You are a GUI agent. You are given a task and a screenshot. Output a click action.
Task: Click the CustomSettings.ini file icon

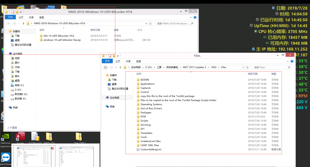(138, 149)
